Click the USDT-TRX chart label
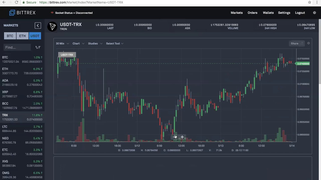 67,55
